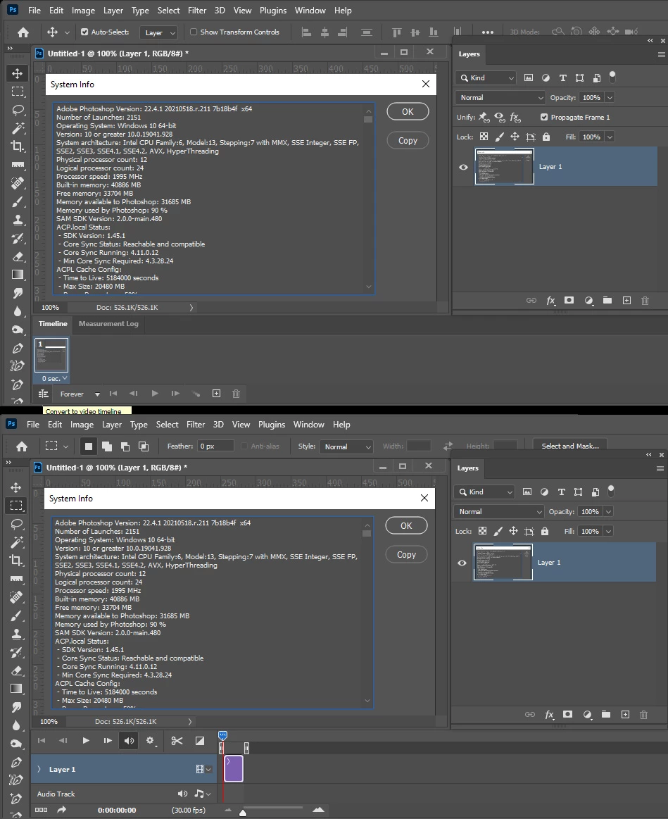Click the music note audio clip icon
Screen dimensions: 668x819
[199, 794]
